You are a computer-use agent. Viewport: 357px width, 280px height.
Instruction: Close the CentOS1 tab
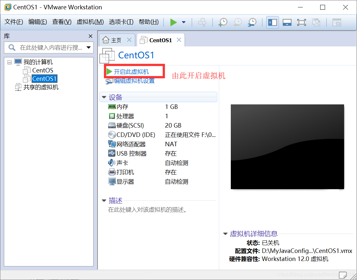coord(179,40)
